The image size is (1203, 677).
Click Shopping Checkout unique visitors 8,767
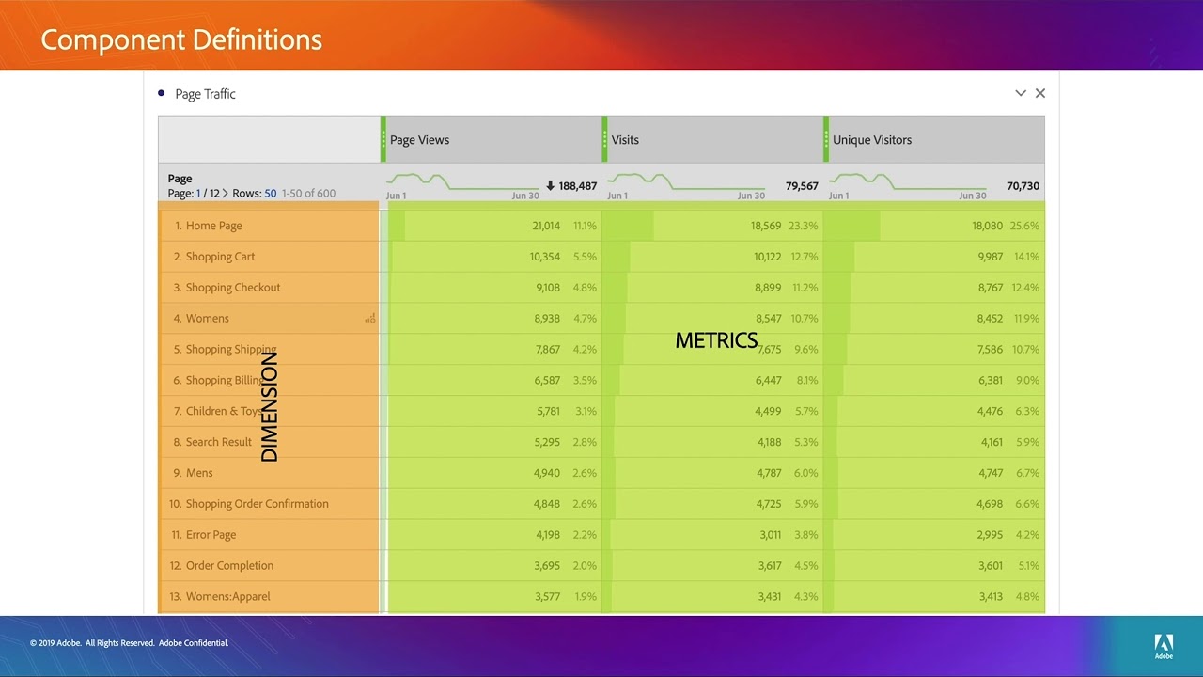pos(991,288)
